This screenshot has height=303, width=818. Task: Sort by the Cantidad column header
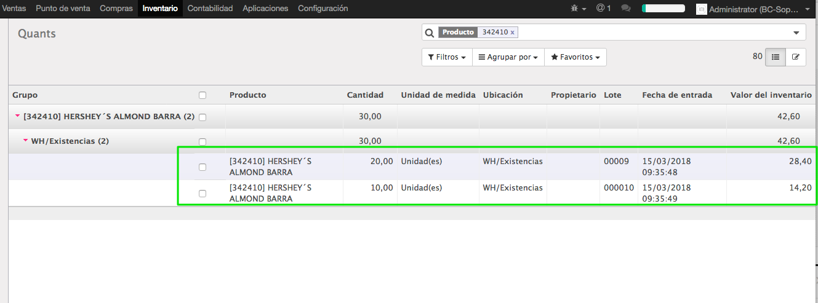pos(365,95)
